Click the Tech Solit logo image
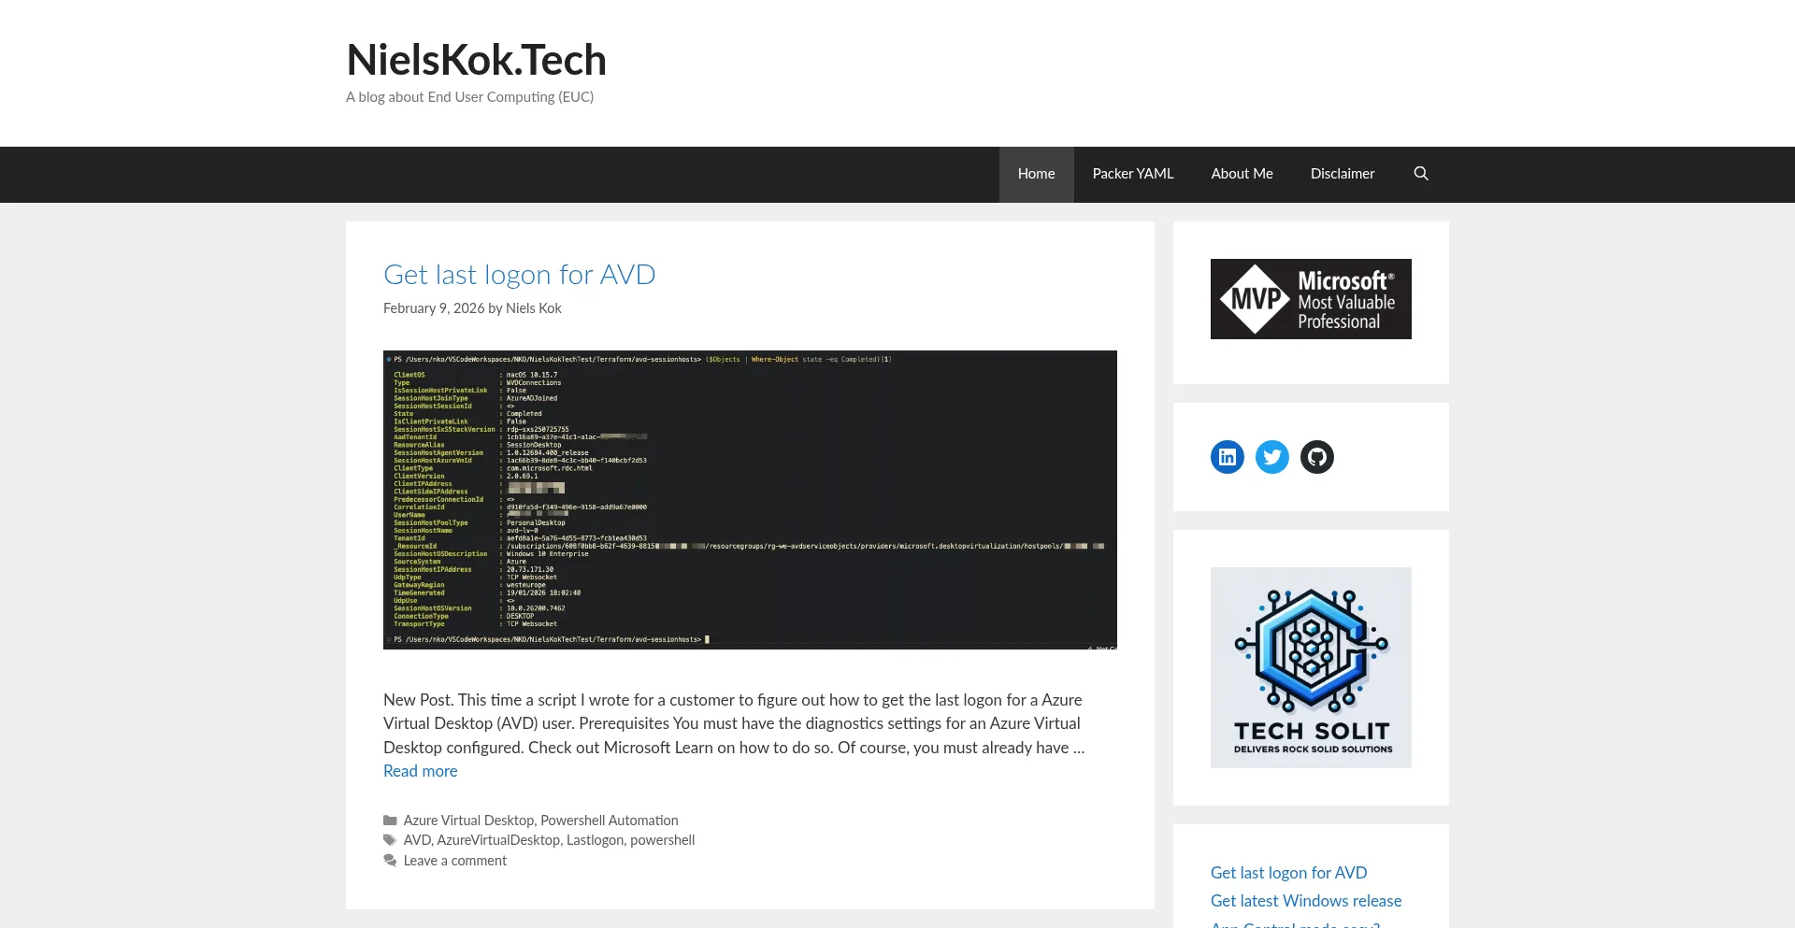 (x=1311, y=667)
